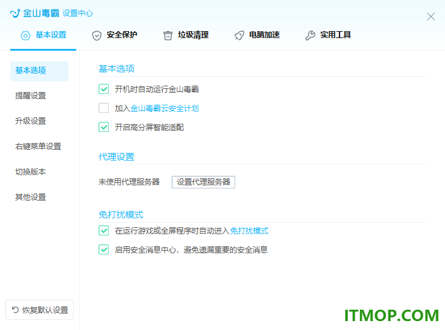Click the 代理设置 section heading
The width and height of the screenshot is (445, 330).
pos(116,157)
